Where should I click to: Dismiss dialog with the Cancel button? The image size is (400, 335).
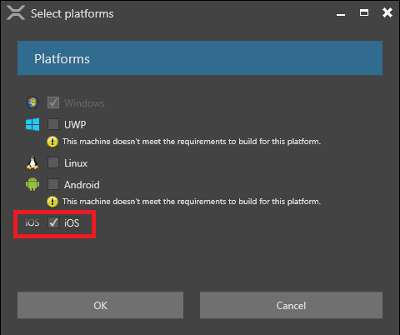pyautogui.click(x=291, y=305)
